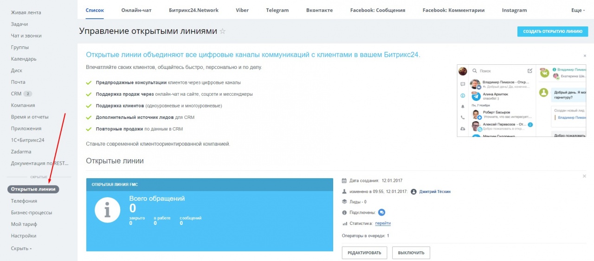The image size is (594, 261).
Task: Select the Viber tab
Action: (242, 10)
